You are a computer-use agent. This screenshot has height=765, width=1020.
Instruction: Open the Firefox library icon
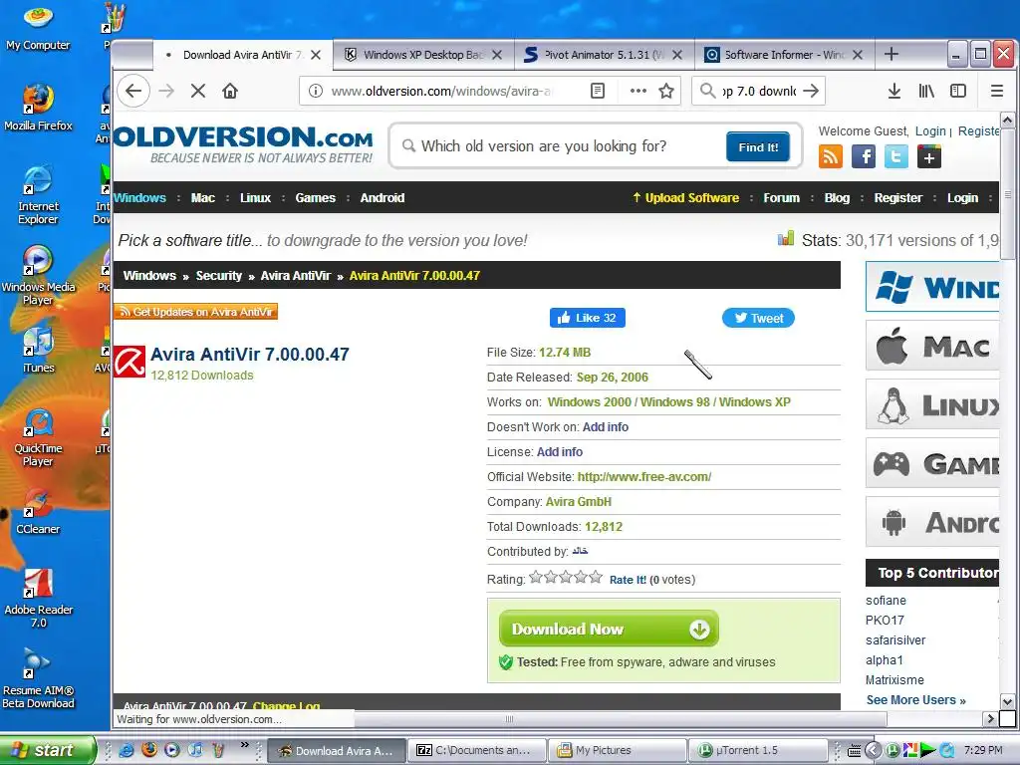(x=926, y=91)
